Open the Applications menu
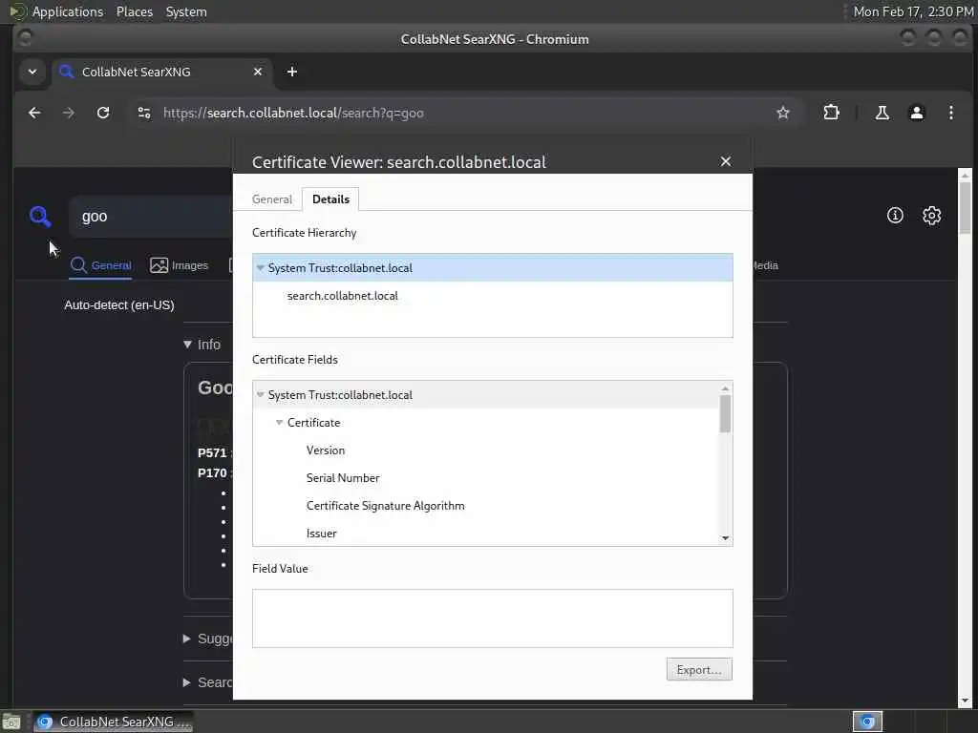The height and width of the screenshot is (733, 978). point(68,11)
